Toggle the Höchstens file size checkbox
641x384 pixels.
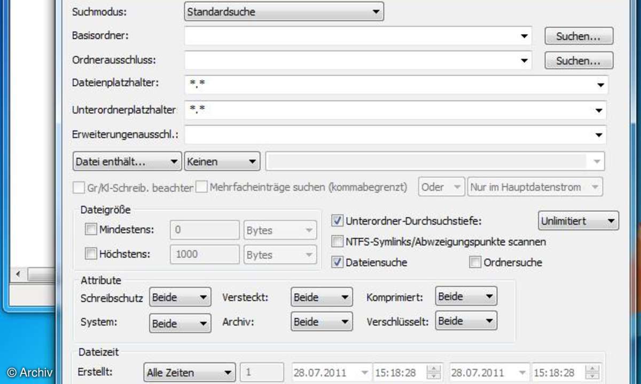click(x=91, y=254)
